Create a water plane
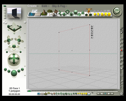The height and width of the screenshot is (101, 126). pos(31,14)
